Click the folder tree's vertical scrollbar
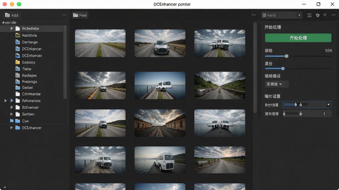339x190 pixels. point(65,62)
